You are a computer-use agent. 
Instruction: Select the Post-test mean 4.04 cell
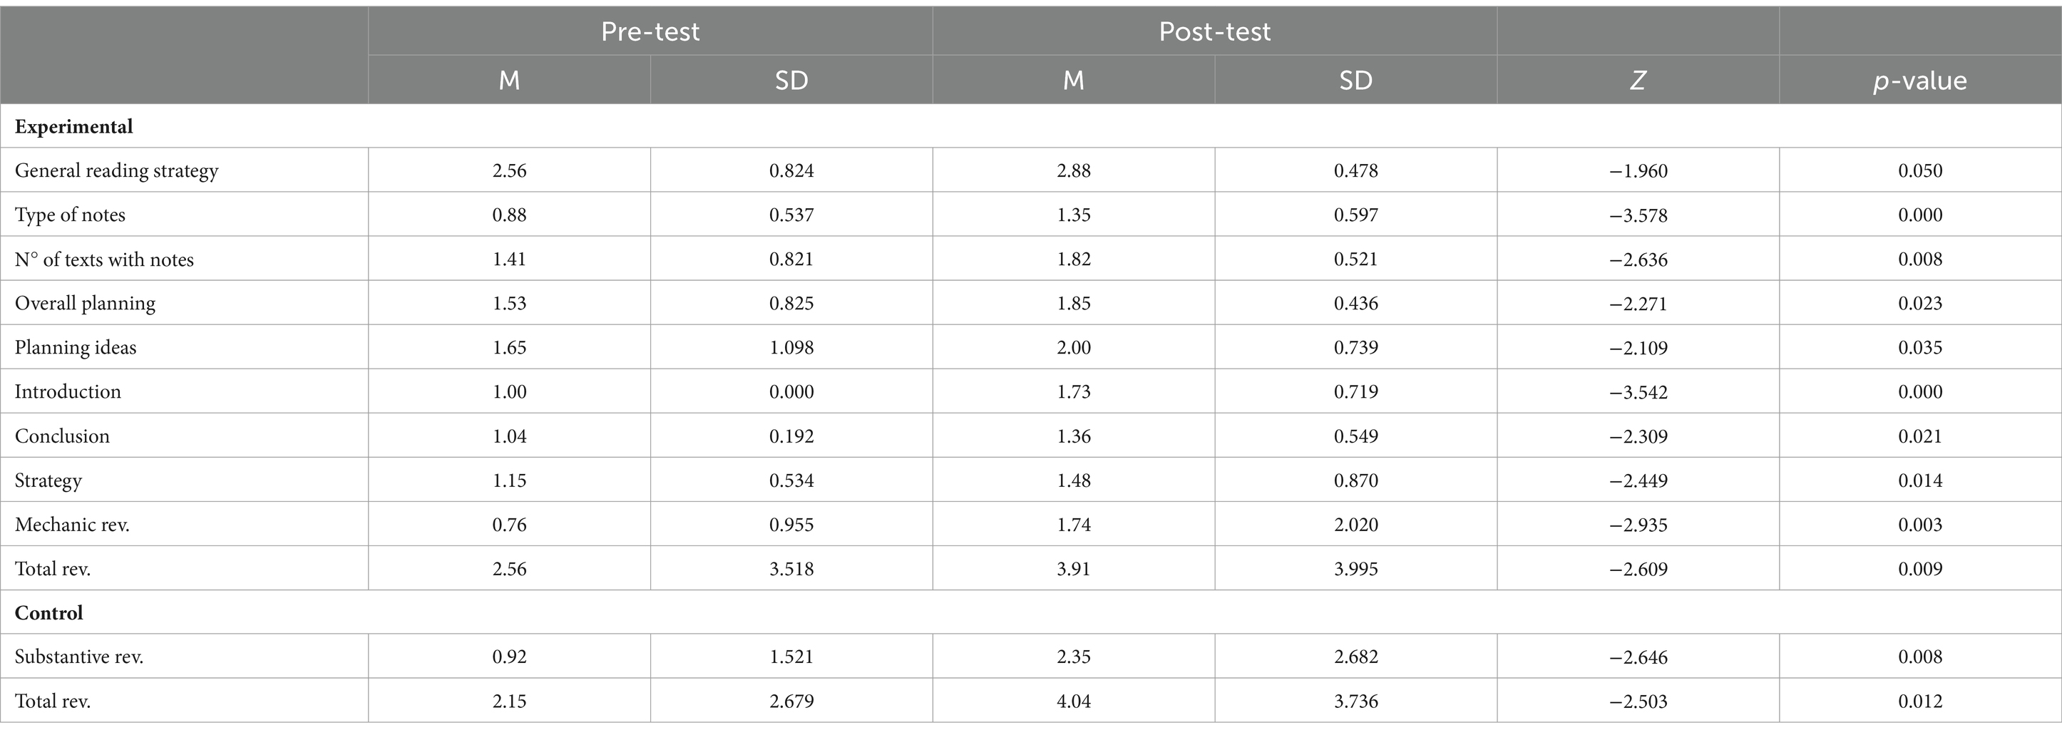pos(1074,701)
